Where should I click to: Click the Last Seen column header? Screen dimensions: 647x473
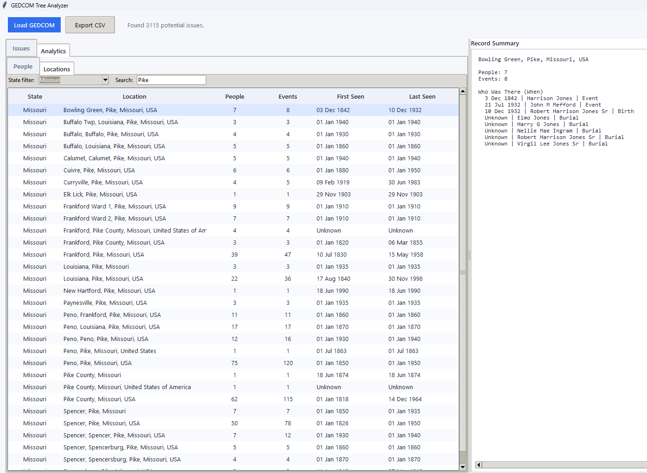pos(422,97)
